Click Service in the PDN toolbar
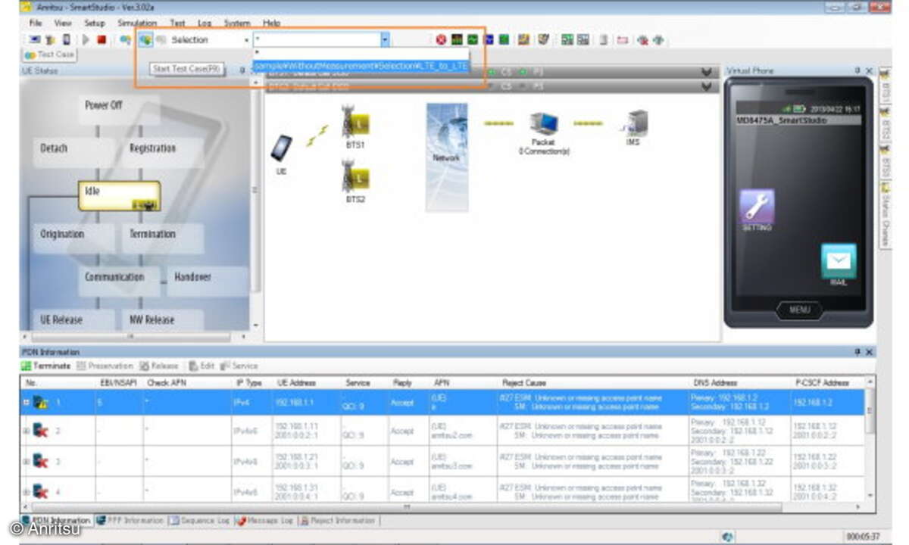This screenshot has width=909, height=545. tap(239, 366)
